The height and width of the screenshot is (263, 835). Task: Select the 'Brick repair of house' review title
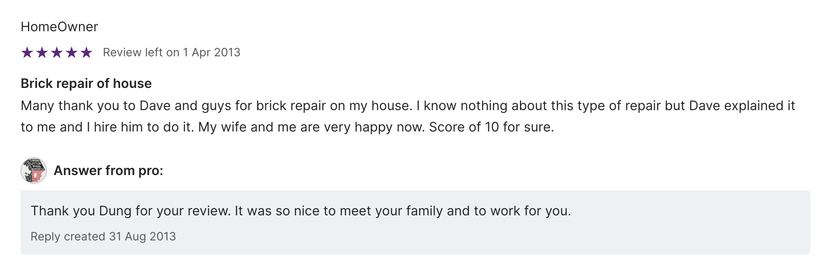pos(86,83)
